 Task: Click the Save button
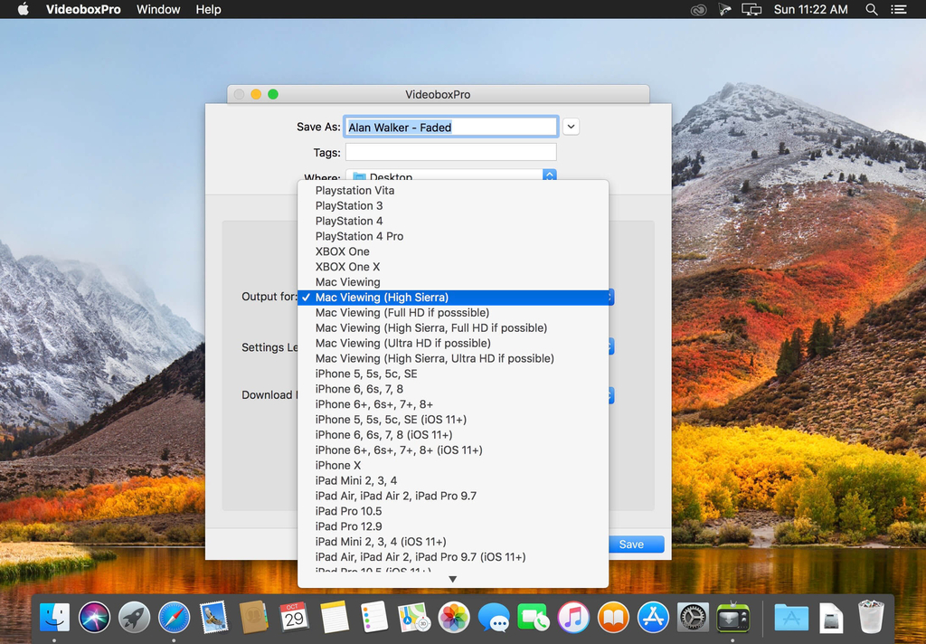tap(631, 545)
